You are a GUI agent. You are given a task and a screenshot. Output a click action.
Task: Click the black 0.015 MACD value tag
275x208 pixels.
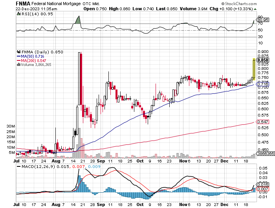coord(263,185)
